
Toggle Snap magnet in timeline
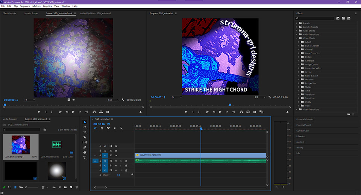102,128
